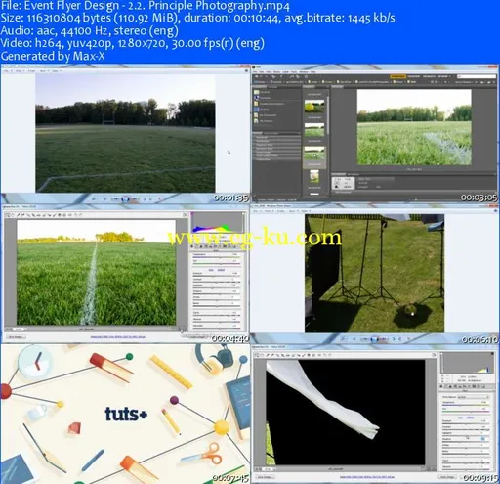Click Temperature slider in grass-line Camera Raw

(217, 256)
